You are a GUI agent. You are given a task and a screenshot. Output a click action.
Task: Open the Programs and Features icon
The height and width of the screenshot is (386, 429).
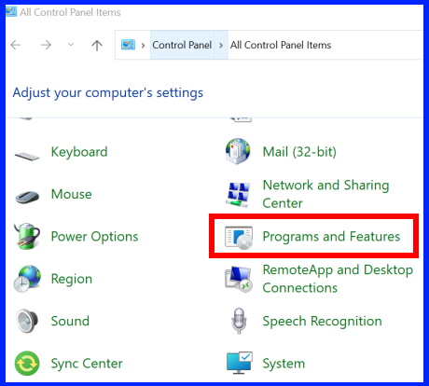point(239,238)
